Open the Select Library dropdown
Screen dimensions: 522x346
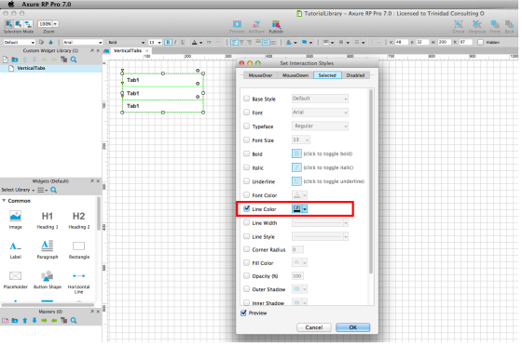click(x=18, y=190)
